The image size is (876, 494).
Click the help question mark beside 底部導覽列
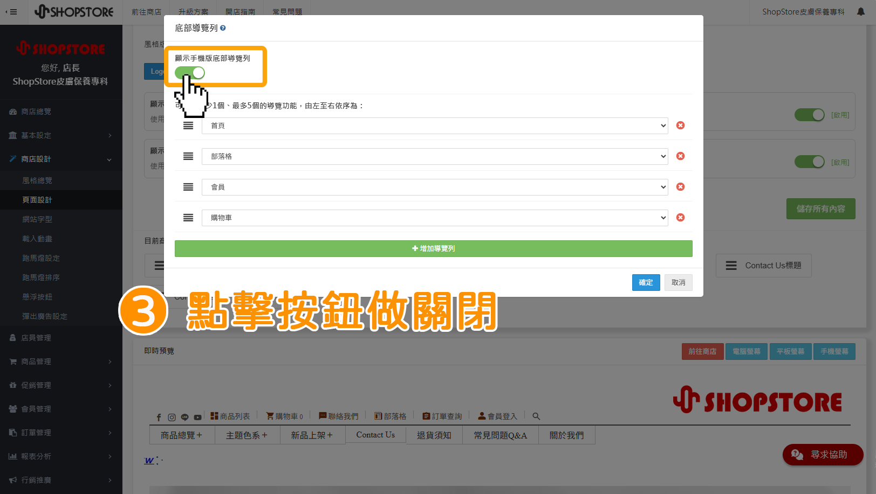click(223, 28)
